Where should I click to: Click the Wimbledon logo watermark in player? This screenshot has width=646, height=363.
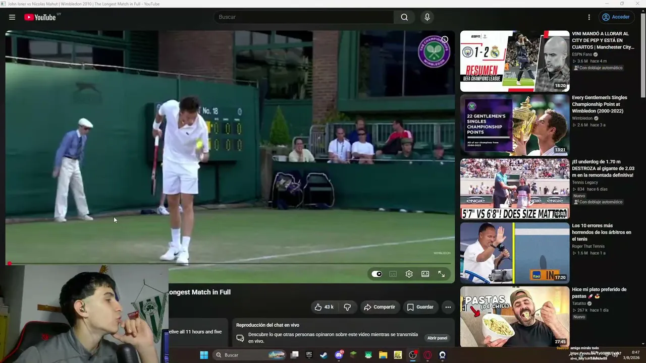click(434, 51)
